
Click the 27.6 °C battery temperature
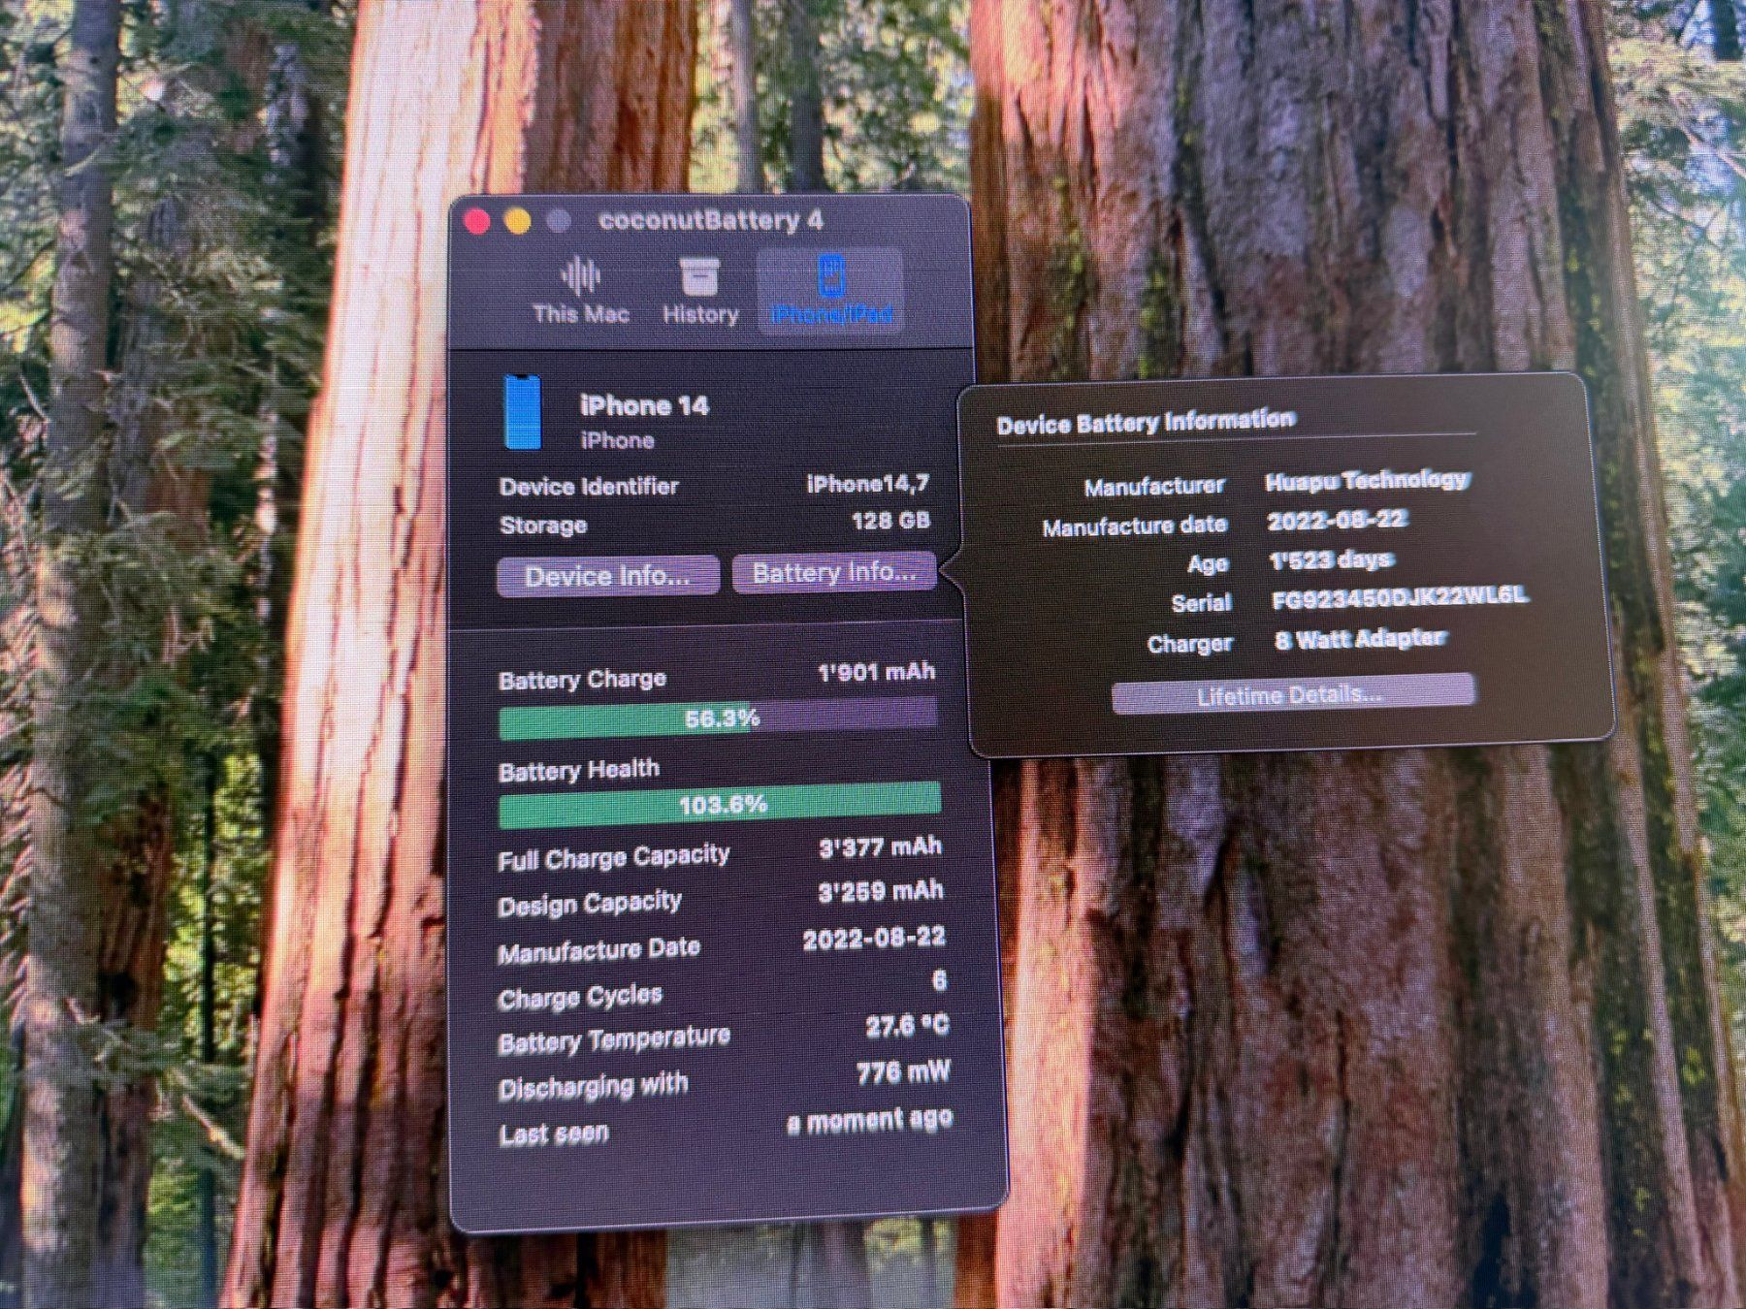click(907, 1026)
